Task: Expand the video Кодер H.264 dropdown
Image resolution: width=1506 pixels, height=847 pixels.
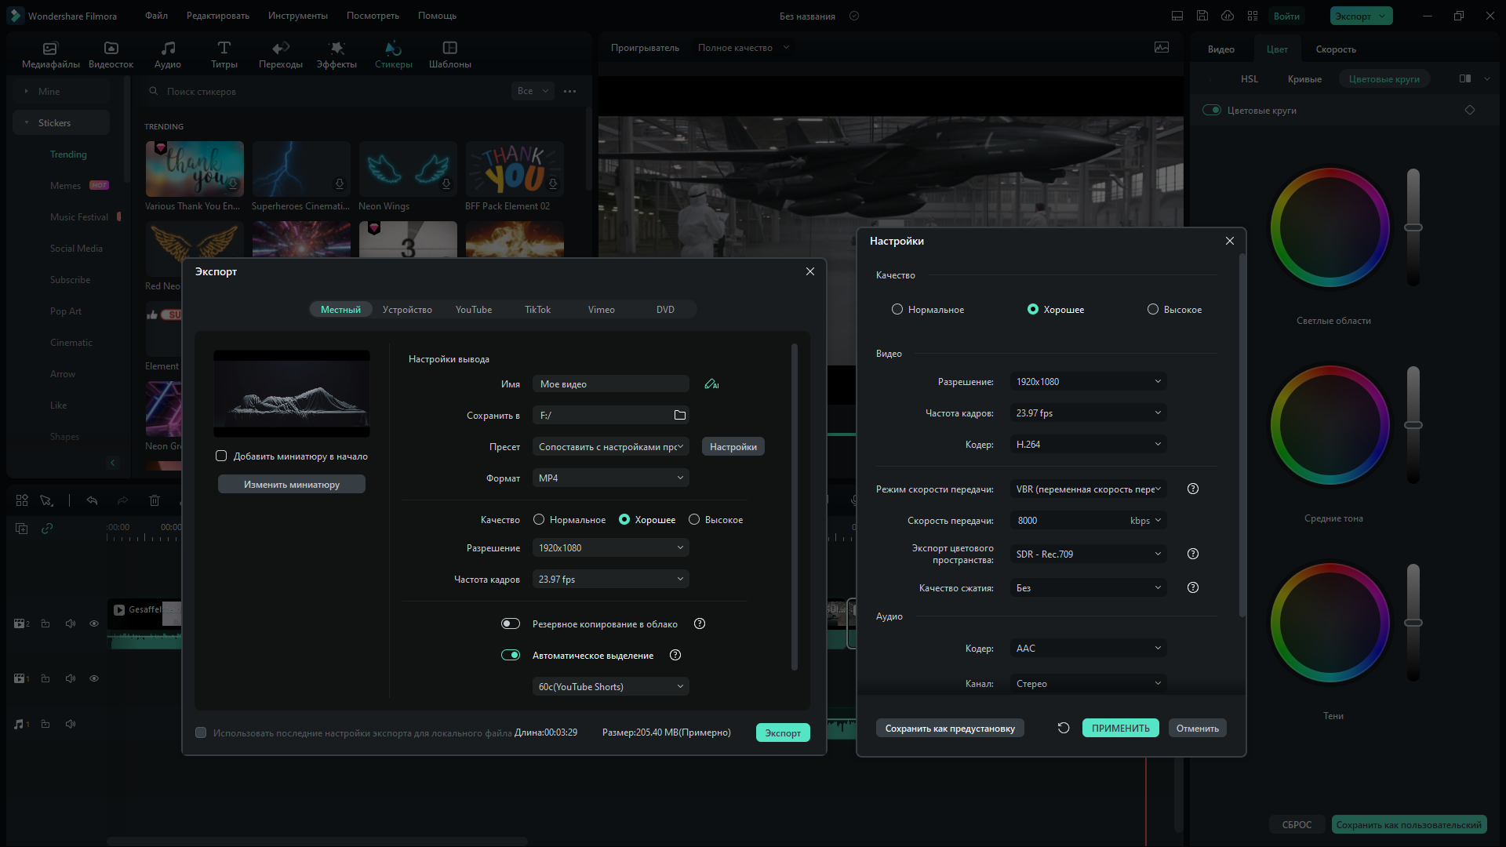Action: 1088,445
